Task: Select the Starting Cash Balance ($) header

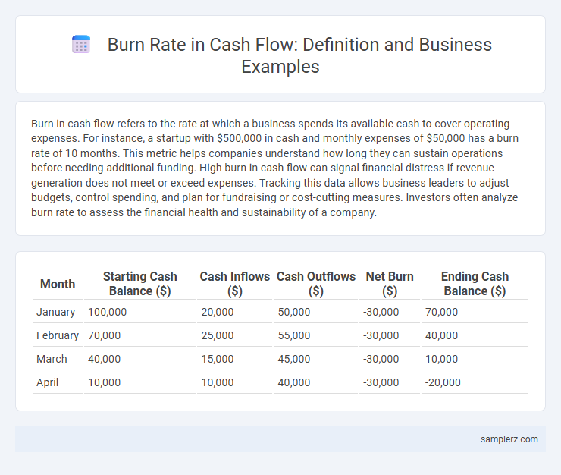Action: tap(140, 284)
